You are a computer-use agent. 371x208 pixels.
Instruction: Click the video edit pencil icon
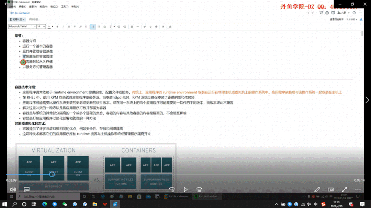tap(317, 189)
